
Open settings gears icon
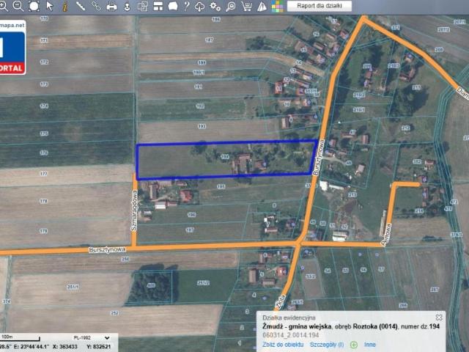(215, 6)
